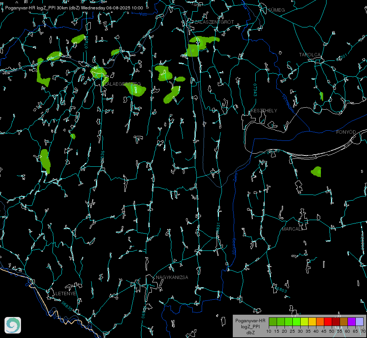This screenshot has width=367, height=338.
Task: Pick the brown 55–60 dBZ swatch
Action: coord(344,321)
